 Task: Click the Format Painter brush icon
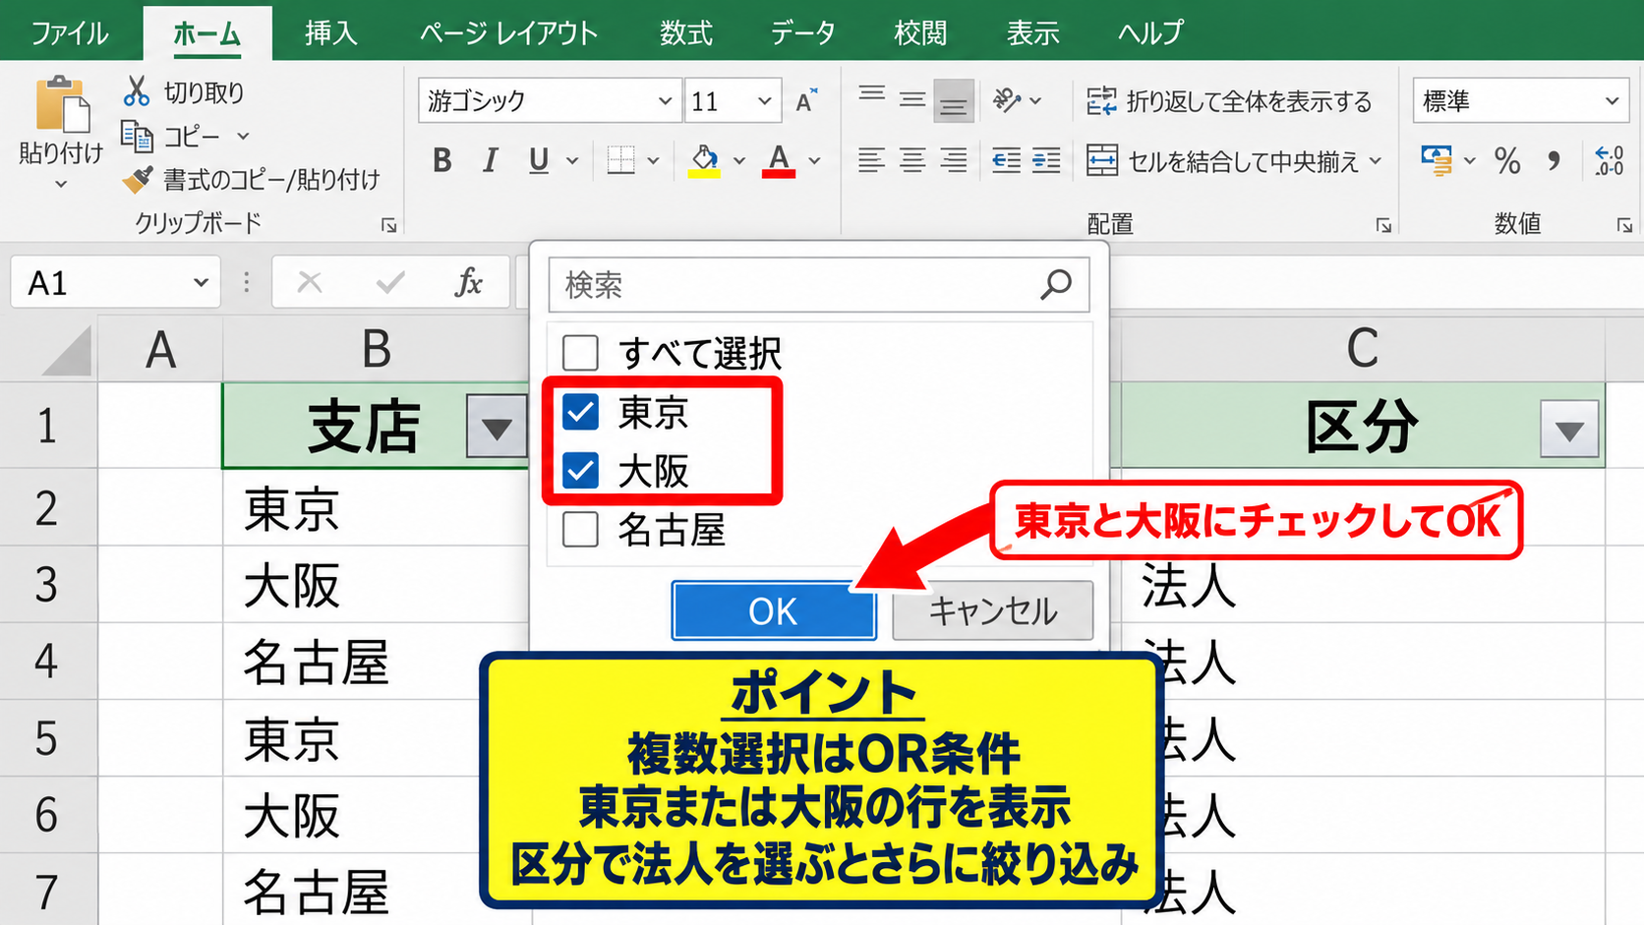pos(137,179)
